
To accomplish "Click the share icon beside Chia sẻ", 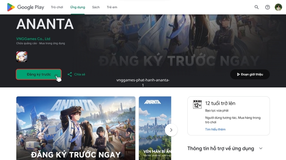I will (x=69, y=74).
